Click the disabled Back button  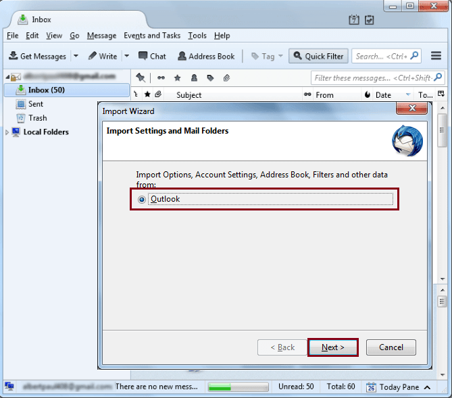(x=282, y=347)
